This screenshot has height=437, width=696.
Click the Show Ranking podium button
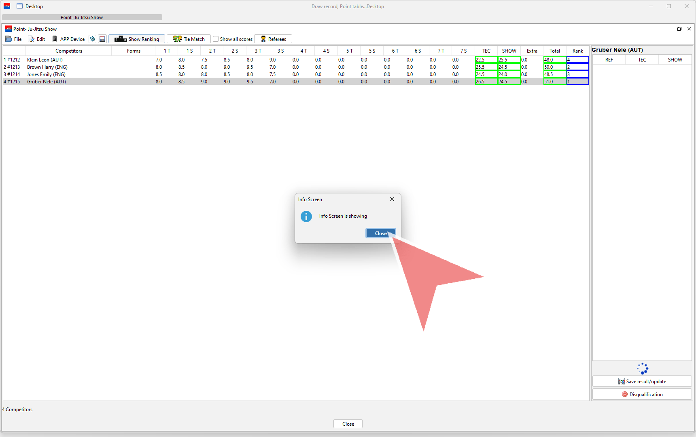137,39
